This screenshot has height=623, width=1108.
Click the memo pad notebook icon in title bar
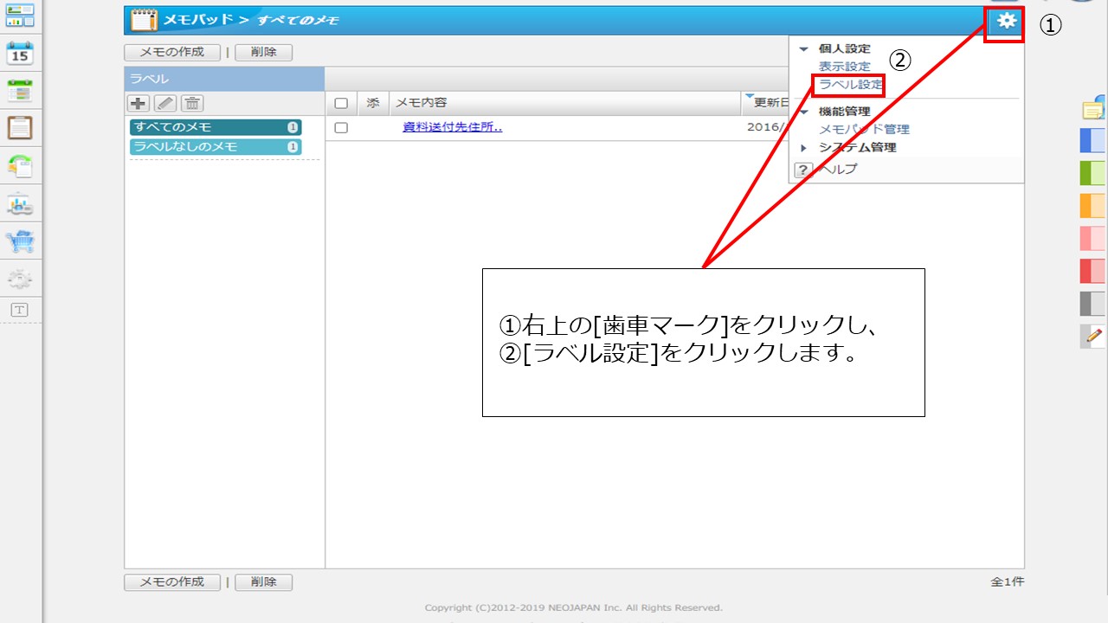[x=144, y=20]
